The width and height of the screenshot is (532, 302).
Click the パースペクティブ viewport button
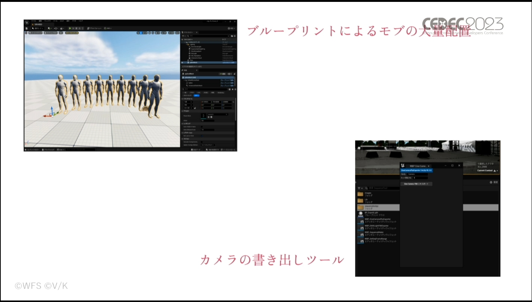(35, 33)
